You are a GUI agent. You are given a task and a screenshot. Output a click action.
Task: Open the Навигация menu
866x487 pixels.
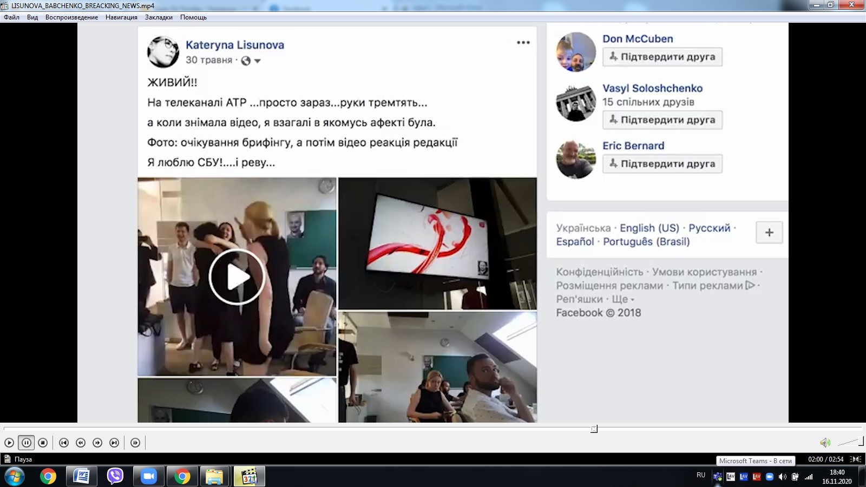[x=121, y=17]
